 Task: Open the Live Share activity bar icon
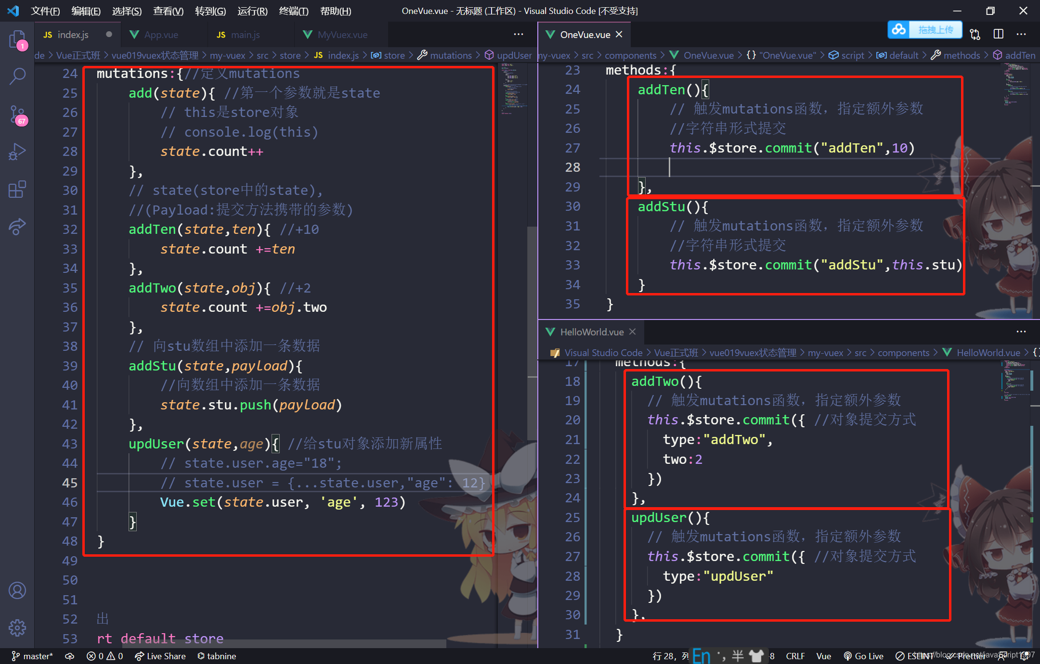(x=17, y=226)
